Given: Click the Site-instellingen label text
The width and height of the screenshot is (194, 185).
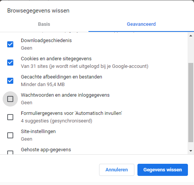Looking at the screenshot, I should coord(38,132).
